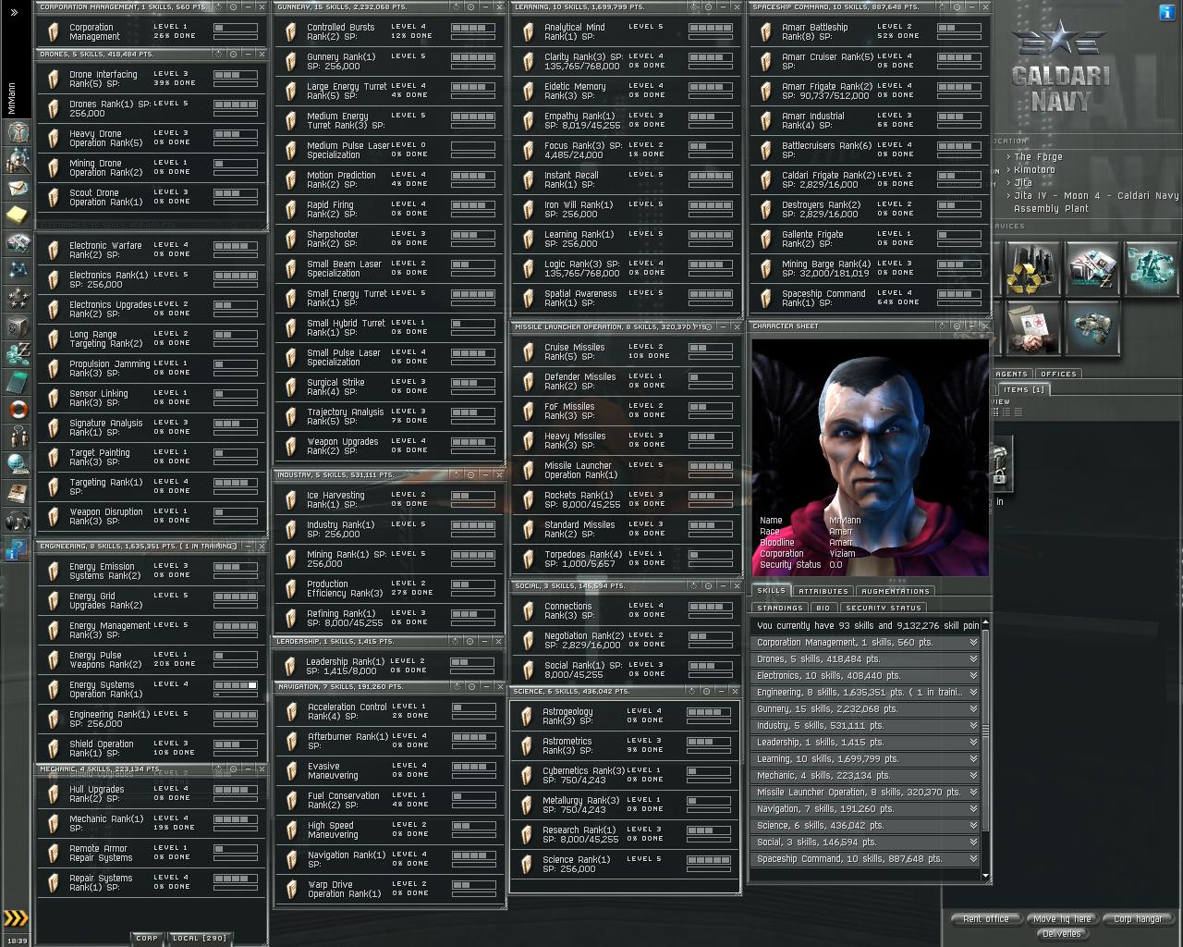Open the Local [290] chat tab
This screenshot has height=947, width=1183.
(x=200, y=938)
